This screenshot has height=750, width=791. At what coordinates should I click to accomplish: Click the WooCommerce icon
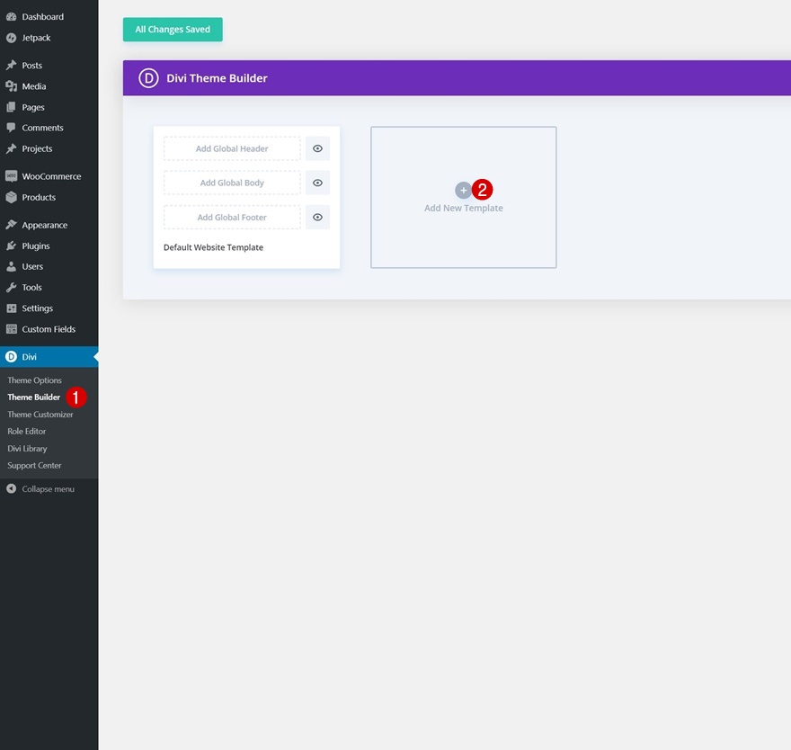point(11,176)
